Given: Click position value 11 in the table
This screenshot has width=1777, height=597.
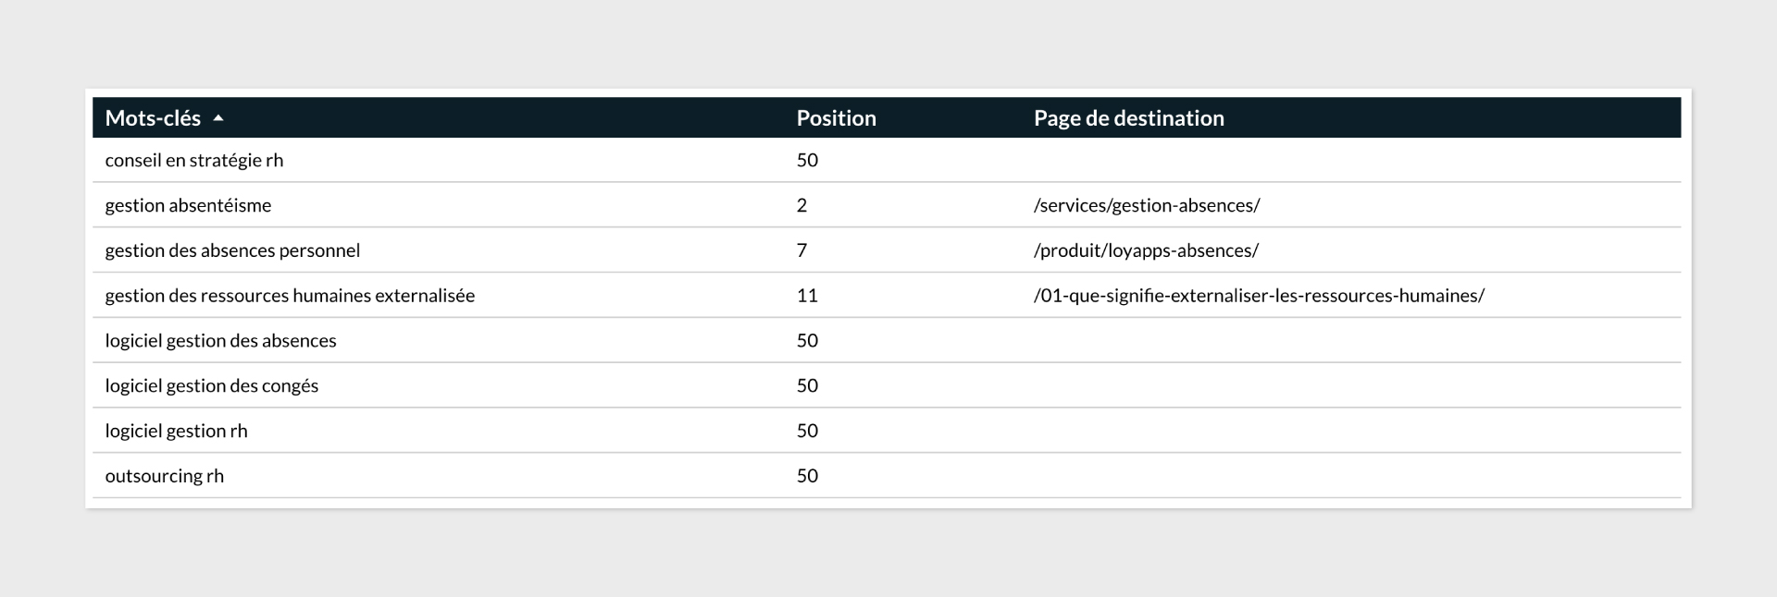Looking at the screenshot, I should (x=807, y=296).
